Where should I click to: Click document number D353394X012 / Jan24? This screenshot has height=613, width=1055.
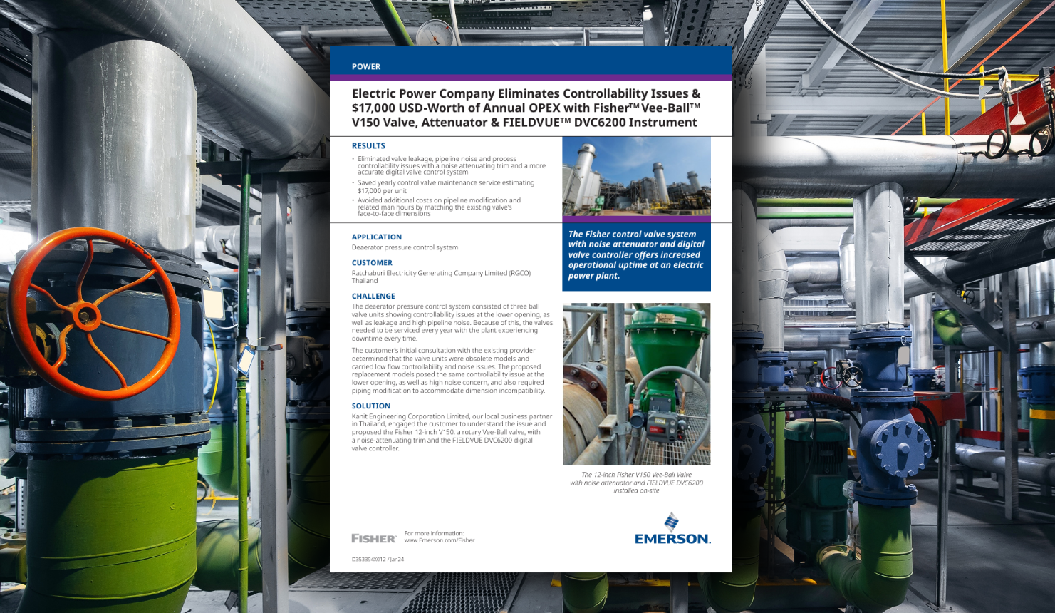click(378, 560)
